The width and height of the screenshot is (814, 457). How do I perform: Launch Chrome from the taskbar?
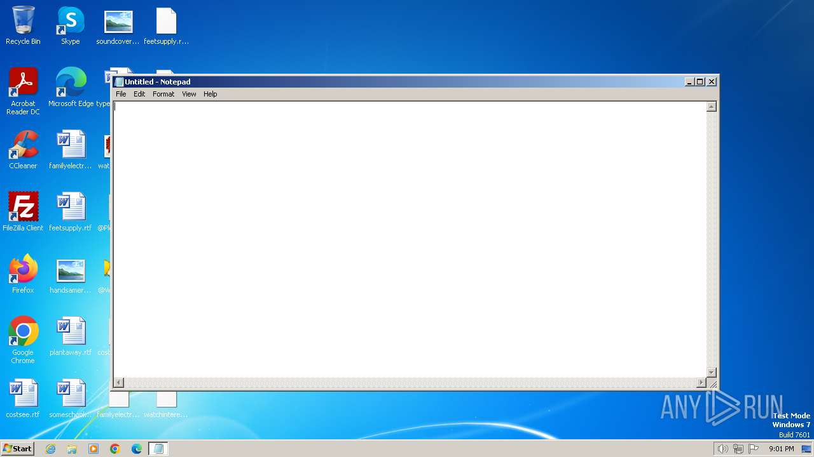coord(115,449)
